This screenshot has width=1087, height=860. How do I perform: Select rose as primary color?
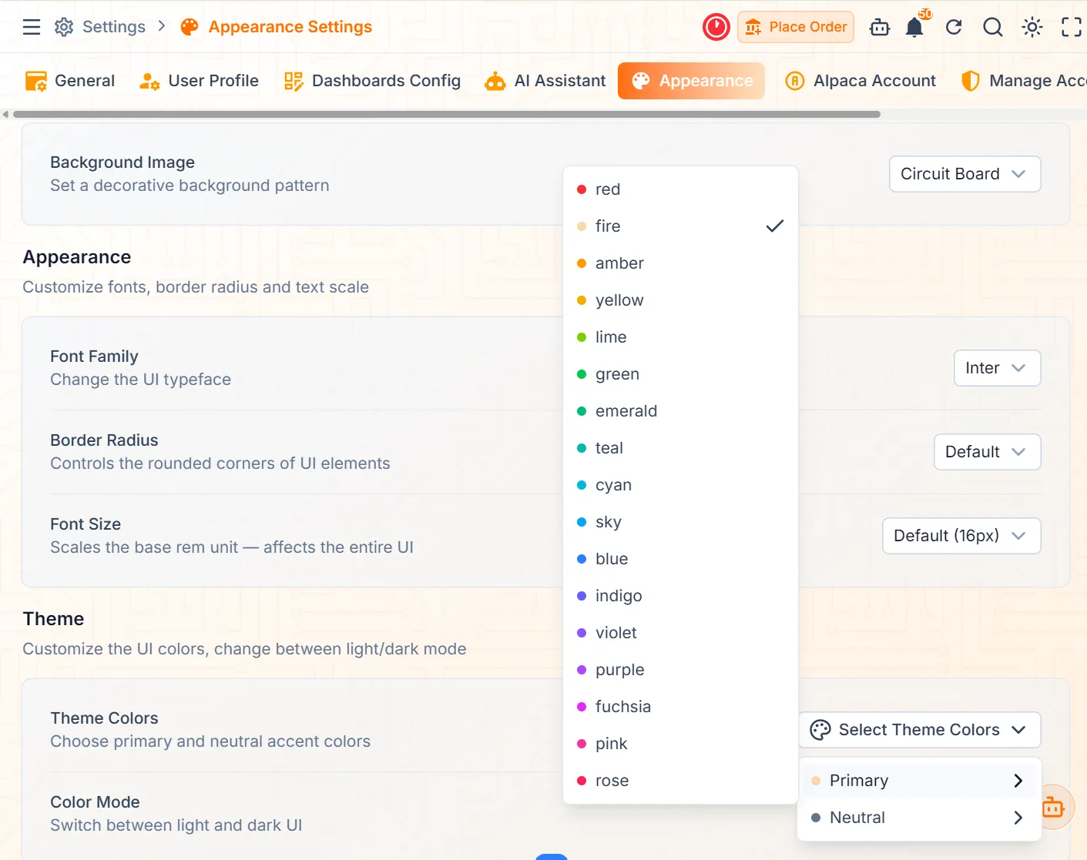coord(680,781)
